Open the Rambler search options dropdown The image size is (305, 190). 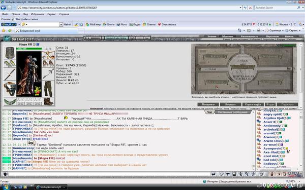(x=303, y=8)
